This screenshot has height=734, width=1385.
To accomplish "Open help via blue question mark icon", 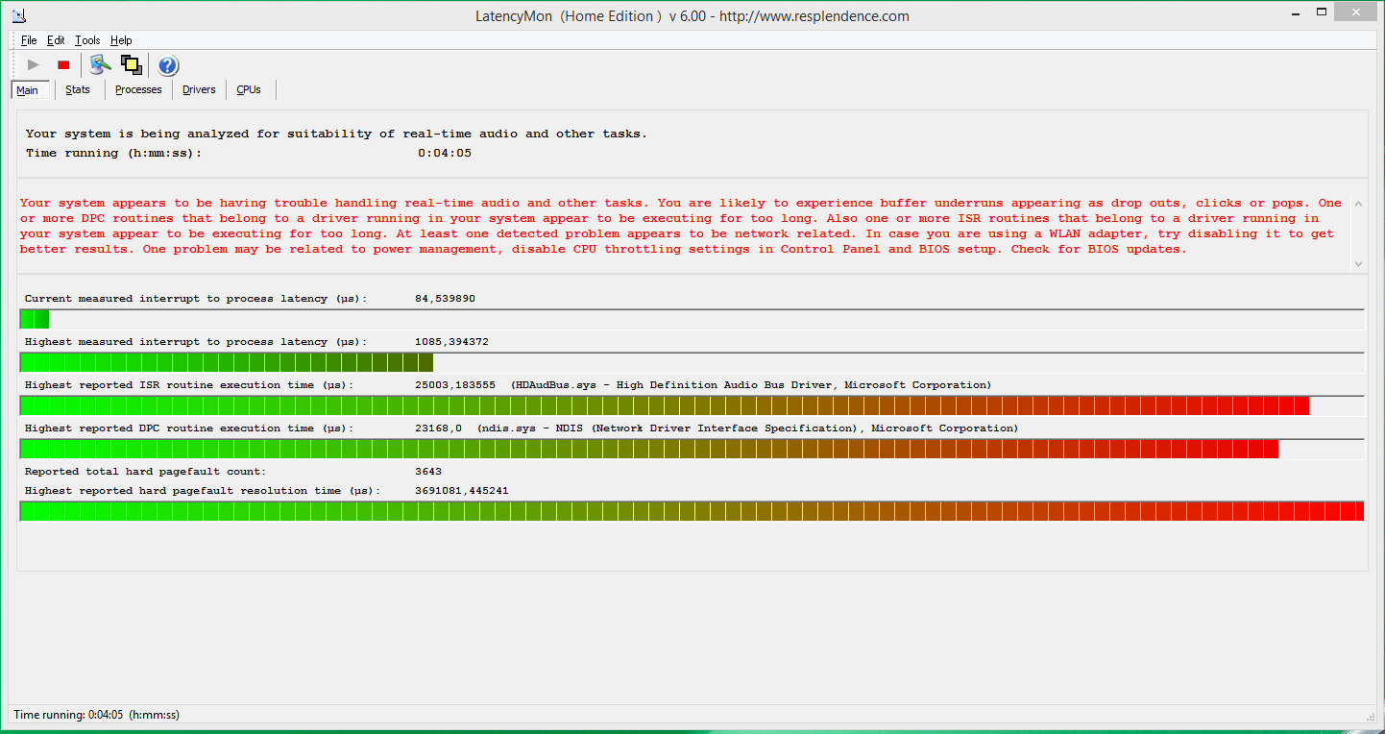I will [x=168, y=65].
